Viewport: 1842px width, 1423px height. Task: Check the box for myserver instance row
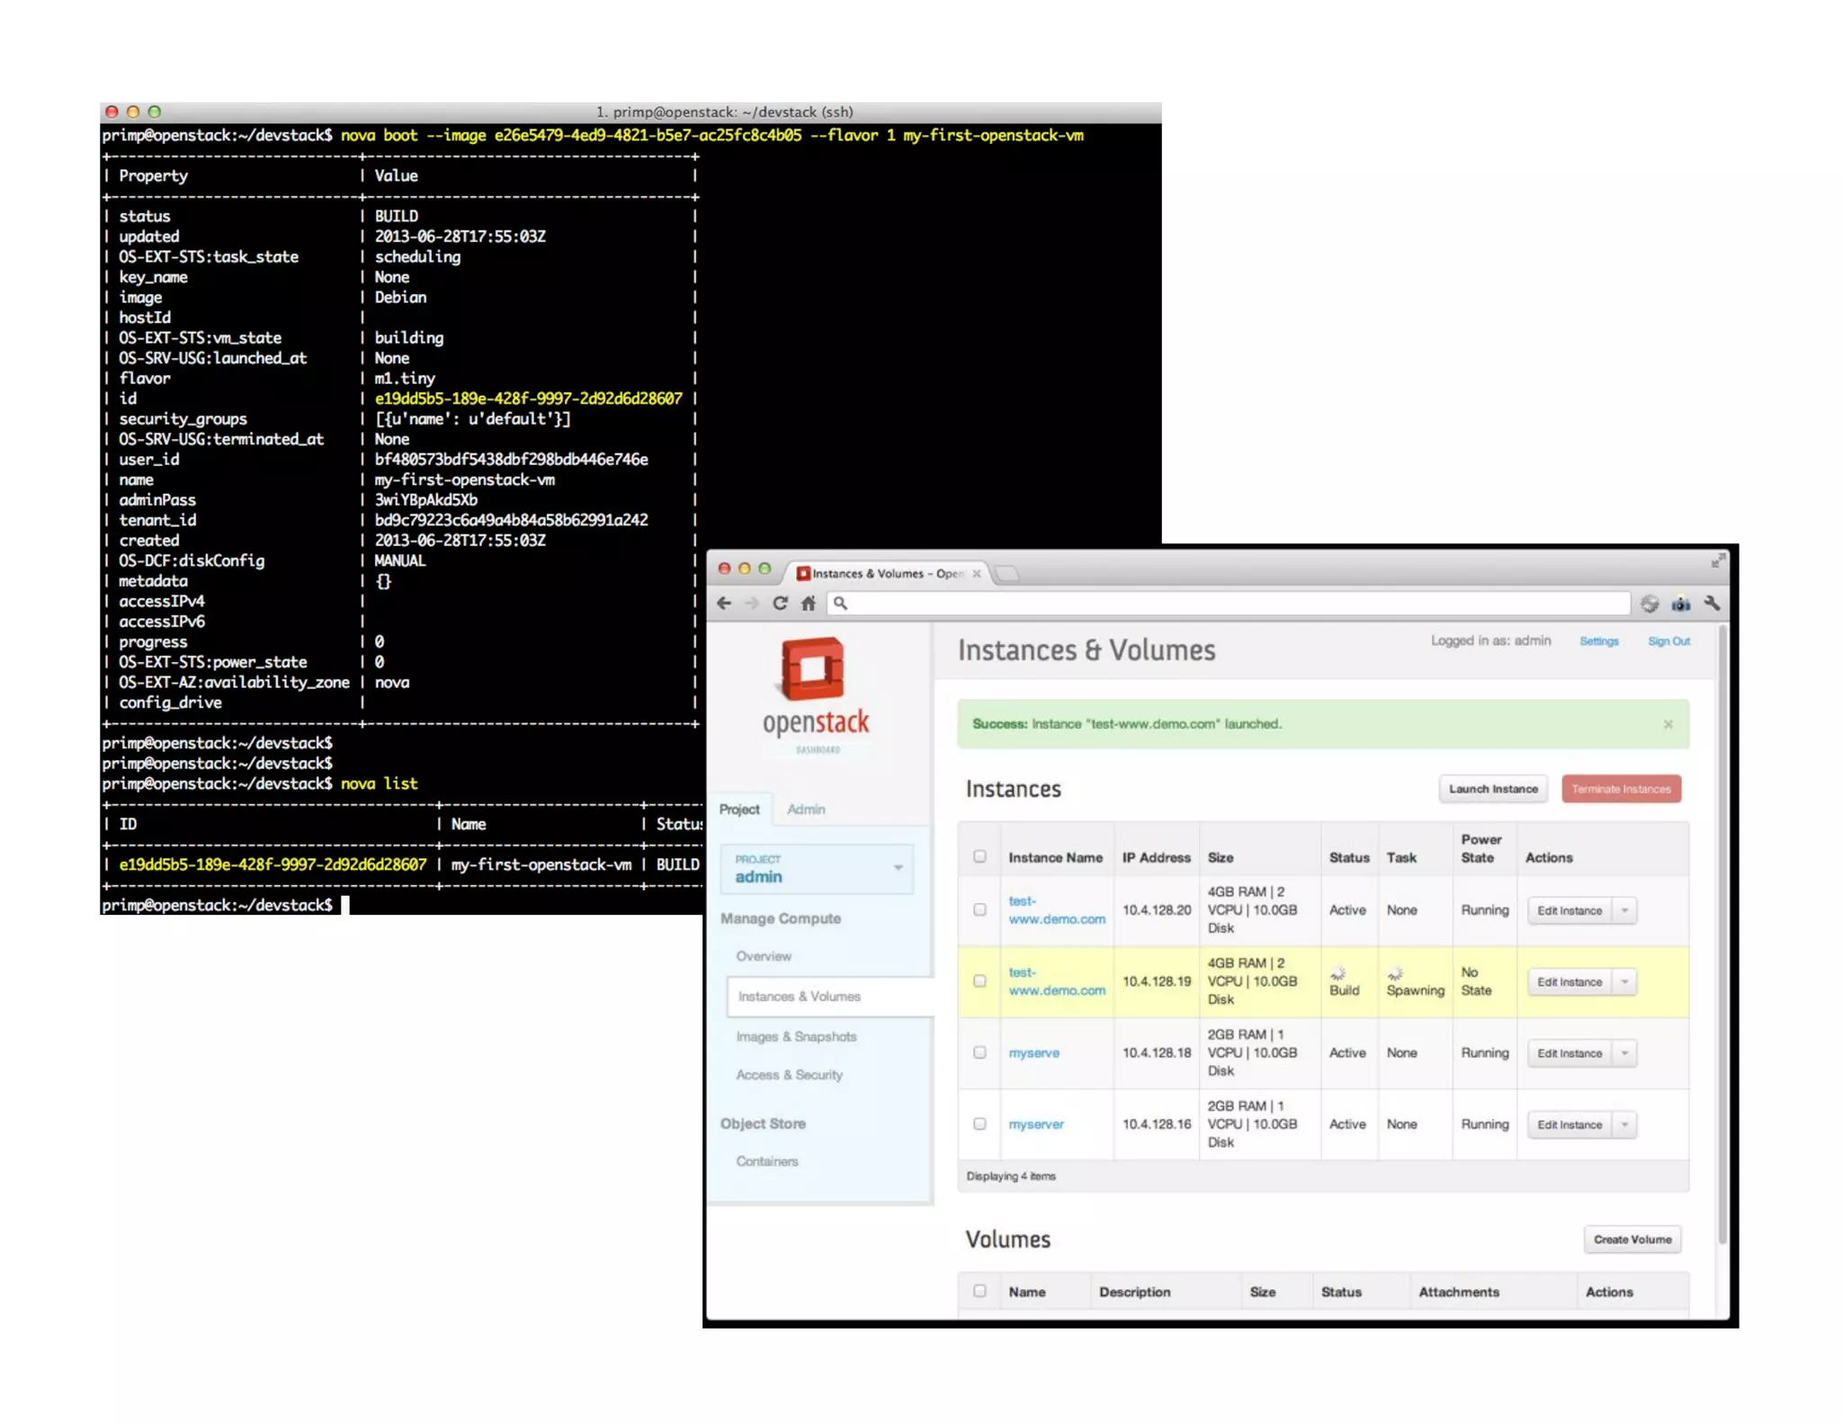pyautogui.click(x=979, y=1123)
